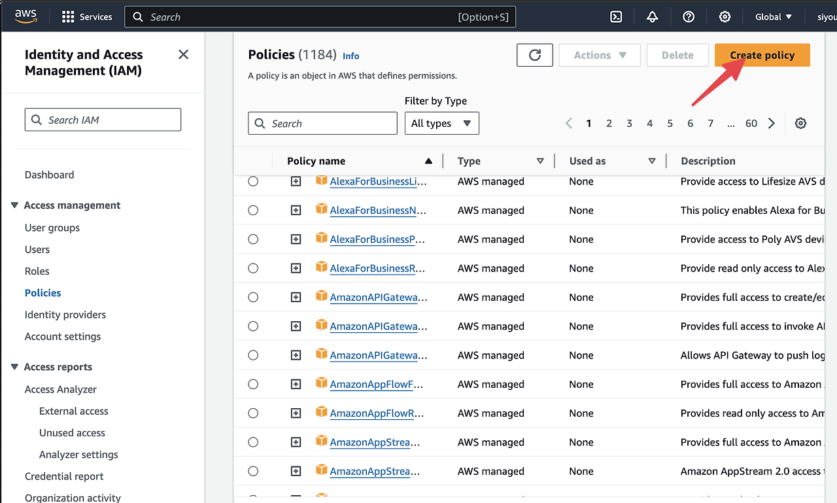Screen dimensions: 837x503
Task: Open table preferences gear icon
Action: pos(800,123)
